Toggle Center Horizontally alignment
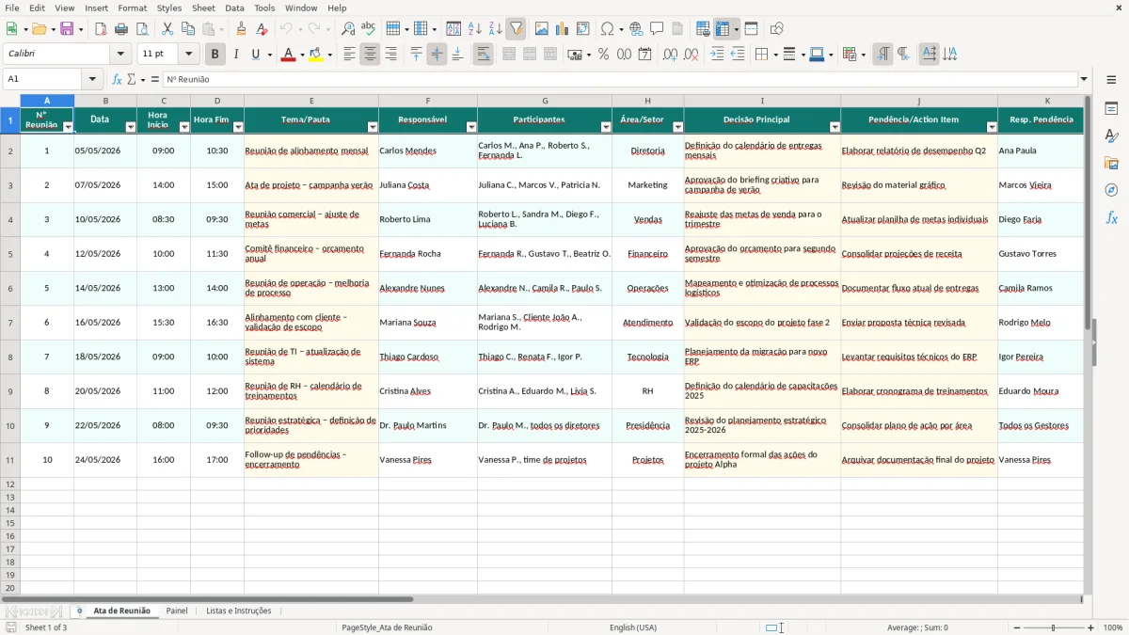 [x=370, y=55]
